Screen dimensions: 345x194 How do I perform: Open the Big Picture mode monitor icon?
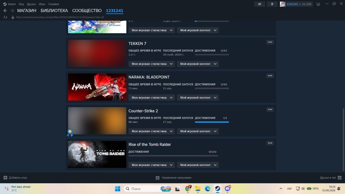point(318,4)
